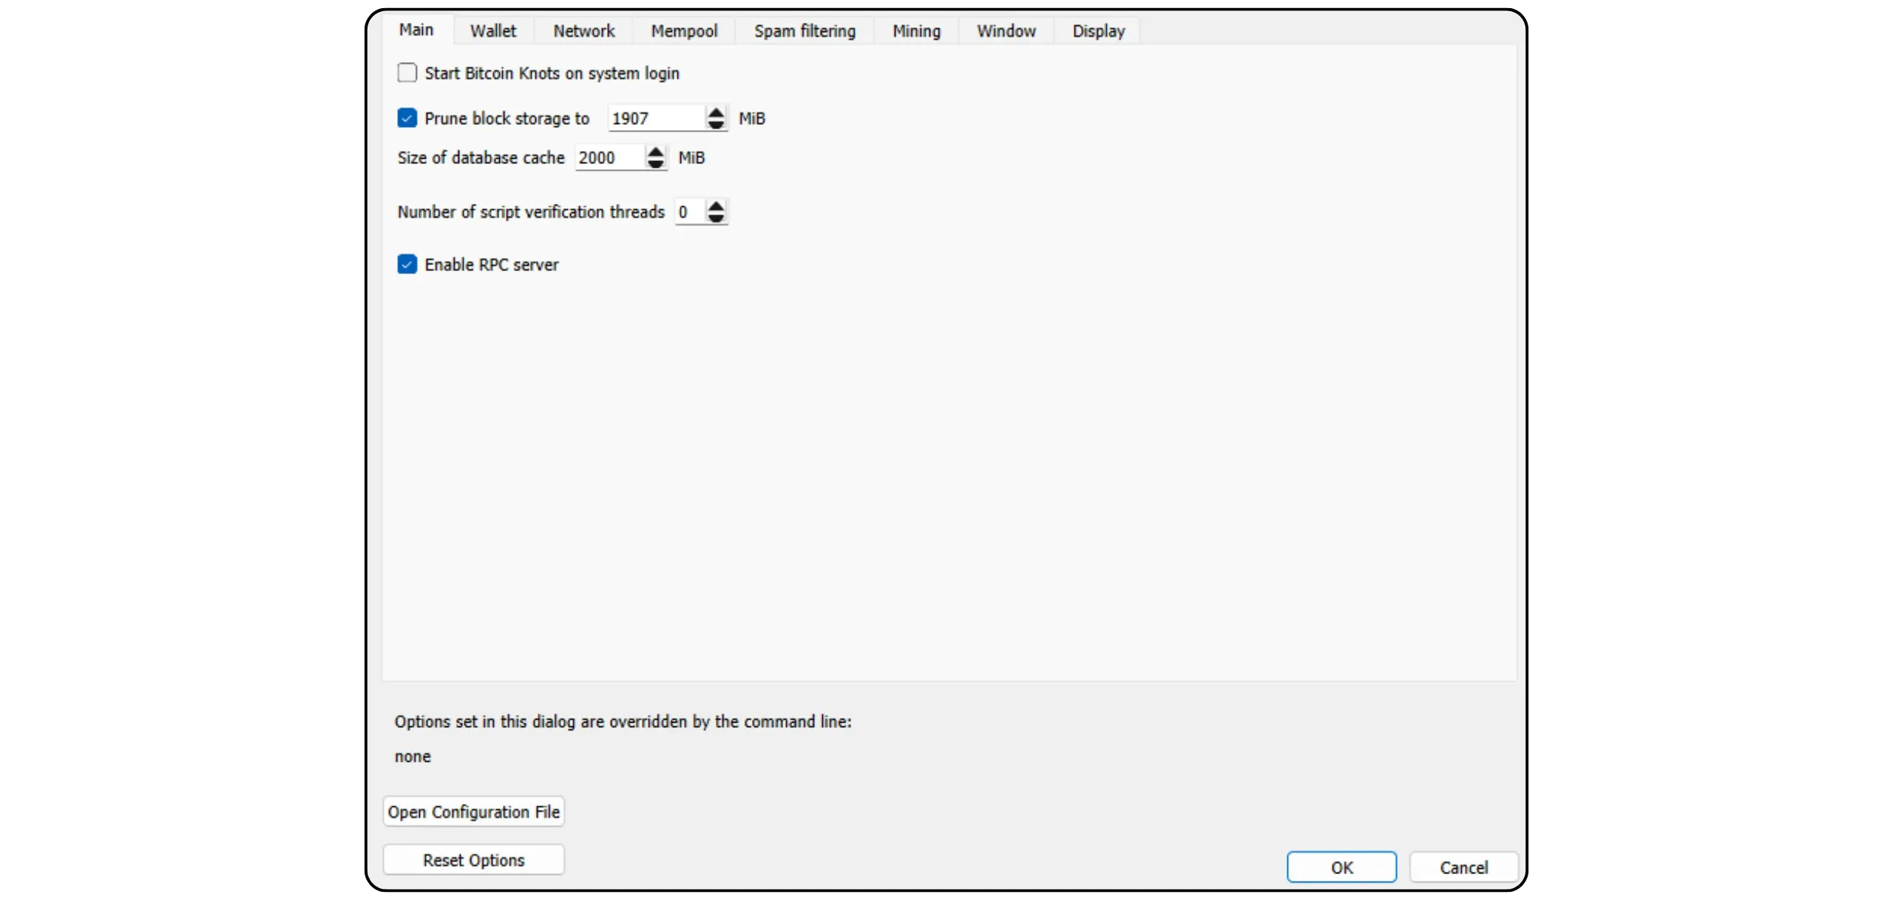The width and height of the screenshot is (1893, 900).
Task: Disable the Enable RPC server checkbox
Action: click(407, 265)
